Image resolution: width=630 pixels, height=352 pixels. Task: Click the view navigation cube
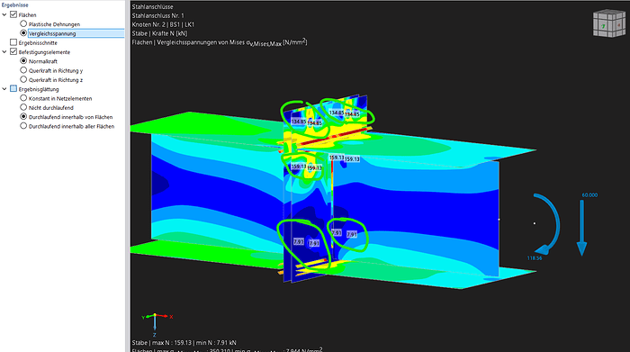[x=609, y=23]
